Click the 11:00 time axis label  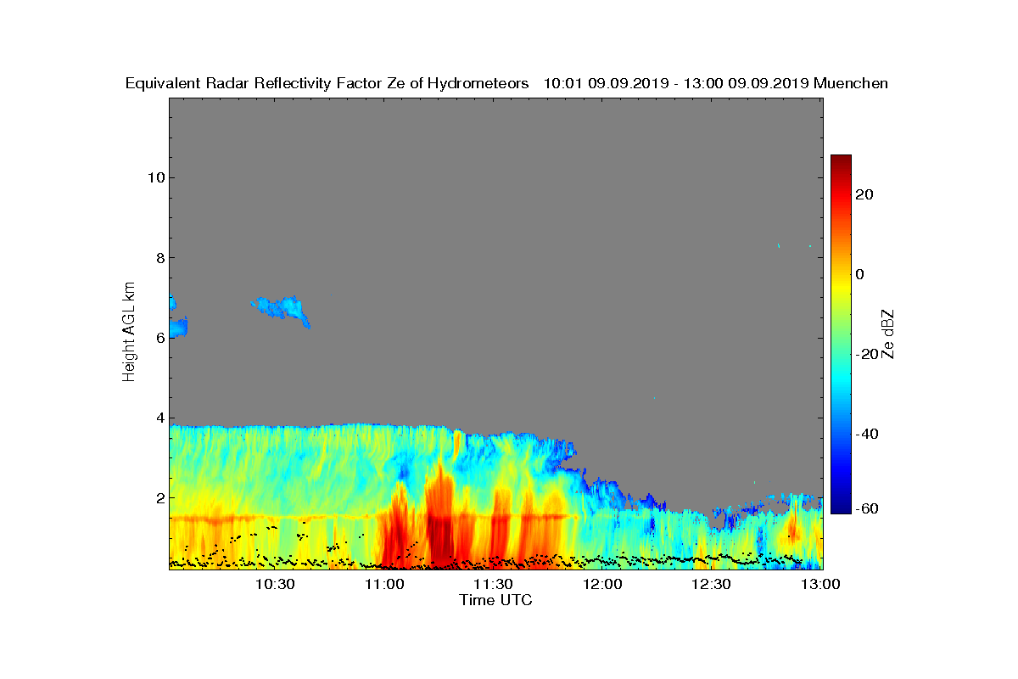point(383,584)
